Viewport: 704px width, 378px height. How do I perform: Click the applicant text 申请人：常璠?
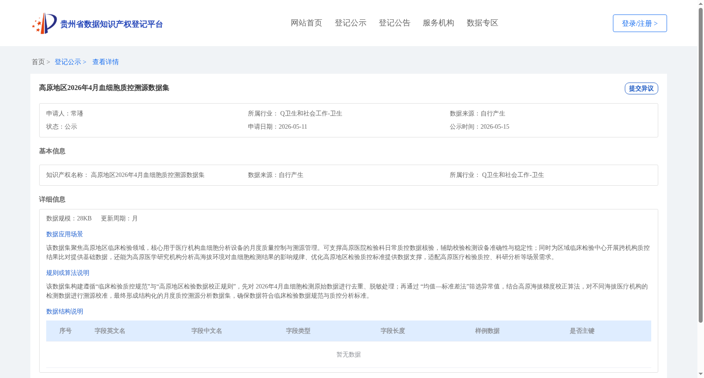(65, 113)
